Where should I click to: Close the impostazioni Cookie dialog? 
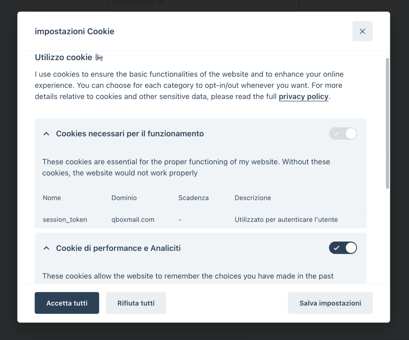click(362, 31)
